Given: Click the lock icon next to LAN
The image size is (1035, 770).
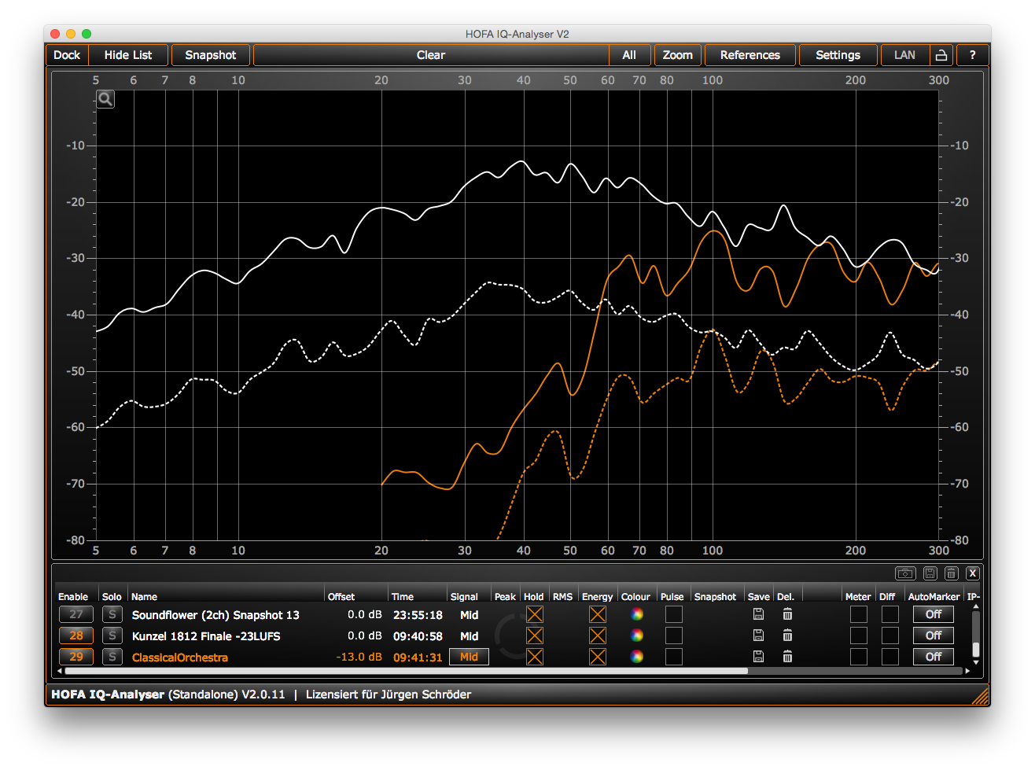Looking at the screenshot, I should tap(941, 55).
